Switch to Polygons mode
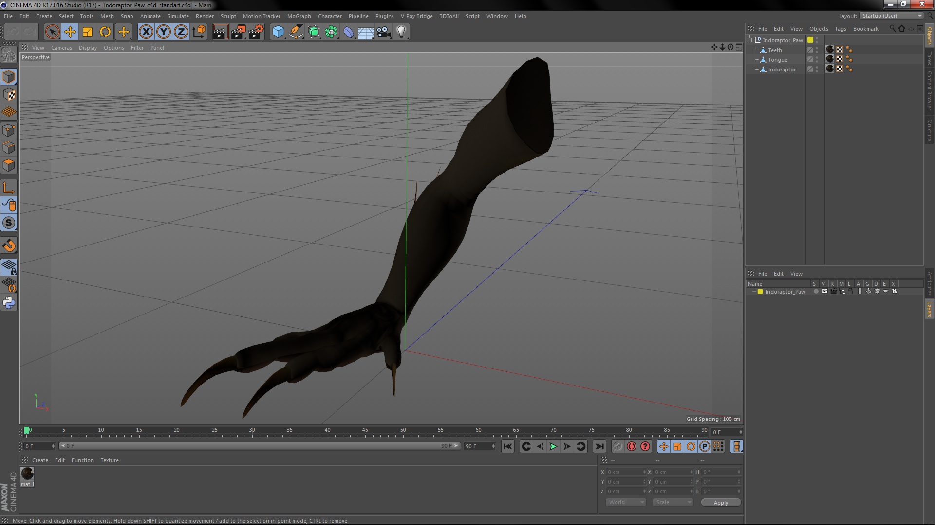 coord(9,165)
